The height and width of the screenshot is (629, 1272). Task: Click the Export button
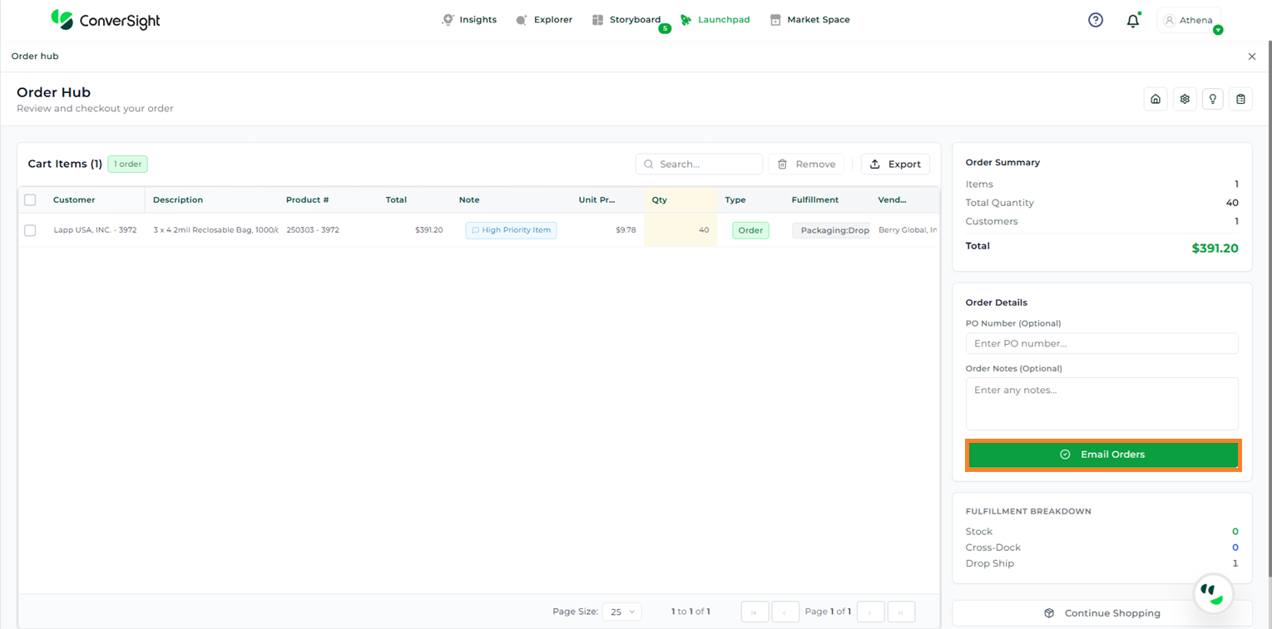pyautogui.click(x=895, y=165)
